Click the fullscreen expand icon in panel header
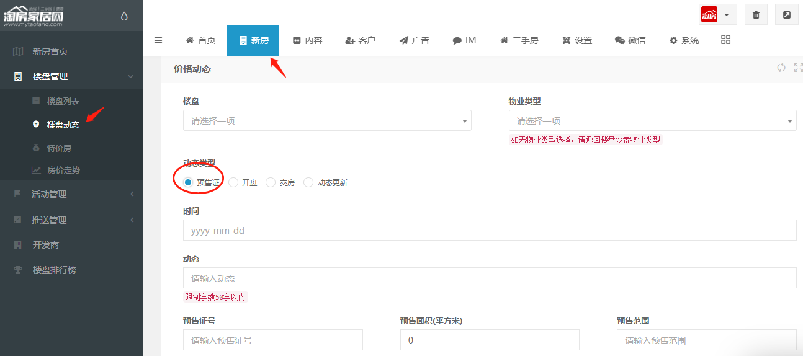The image size is (803, 356). 798,68
